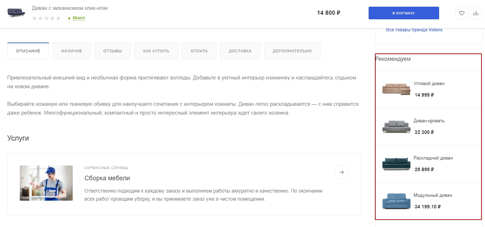Screen dimensions: 485x227
Task: Open the Модульный диван product image
Action: pyautogui.click(x=396, y=201)
